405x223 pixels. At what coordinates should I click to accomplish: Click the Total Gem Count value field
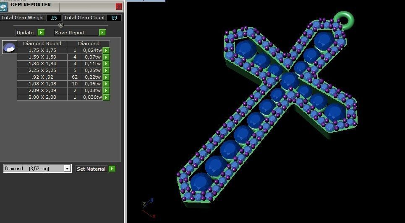click(114, 18)
